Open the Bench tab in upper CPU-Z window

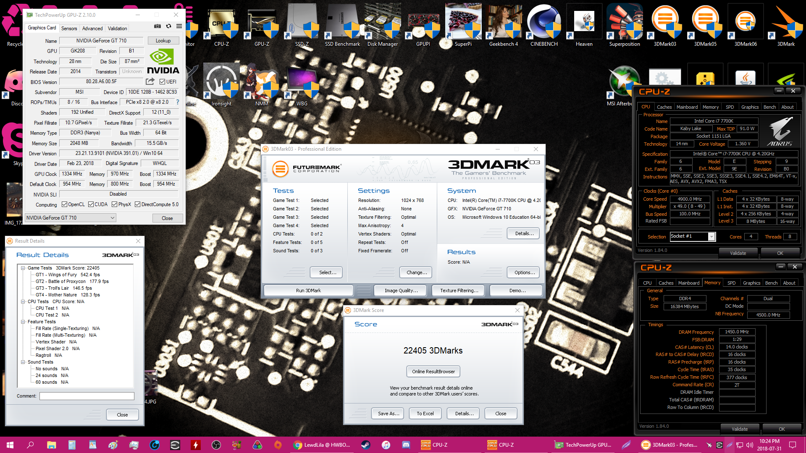point(769,107)
